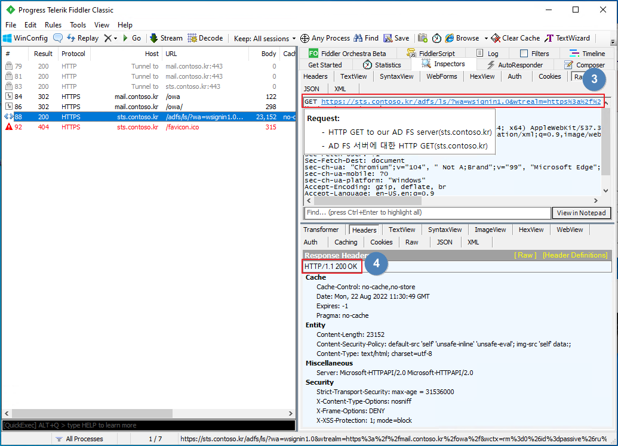Screen dimensions: 618x446
Task: Click the Remove X toolbar icon
Action: [107, 38]
